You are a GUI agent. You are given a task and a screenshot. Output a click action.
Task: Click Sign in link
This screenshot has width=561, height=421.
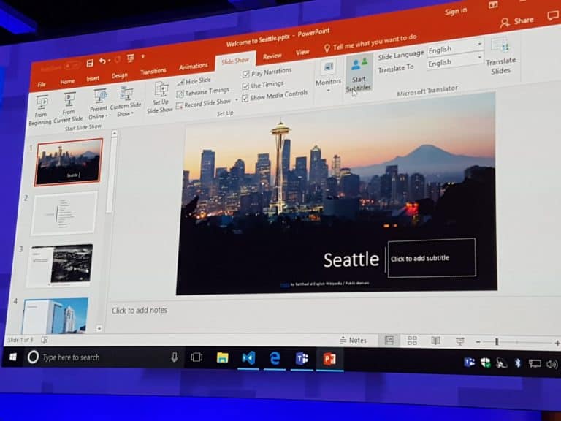456,11
